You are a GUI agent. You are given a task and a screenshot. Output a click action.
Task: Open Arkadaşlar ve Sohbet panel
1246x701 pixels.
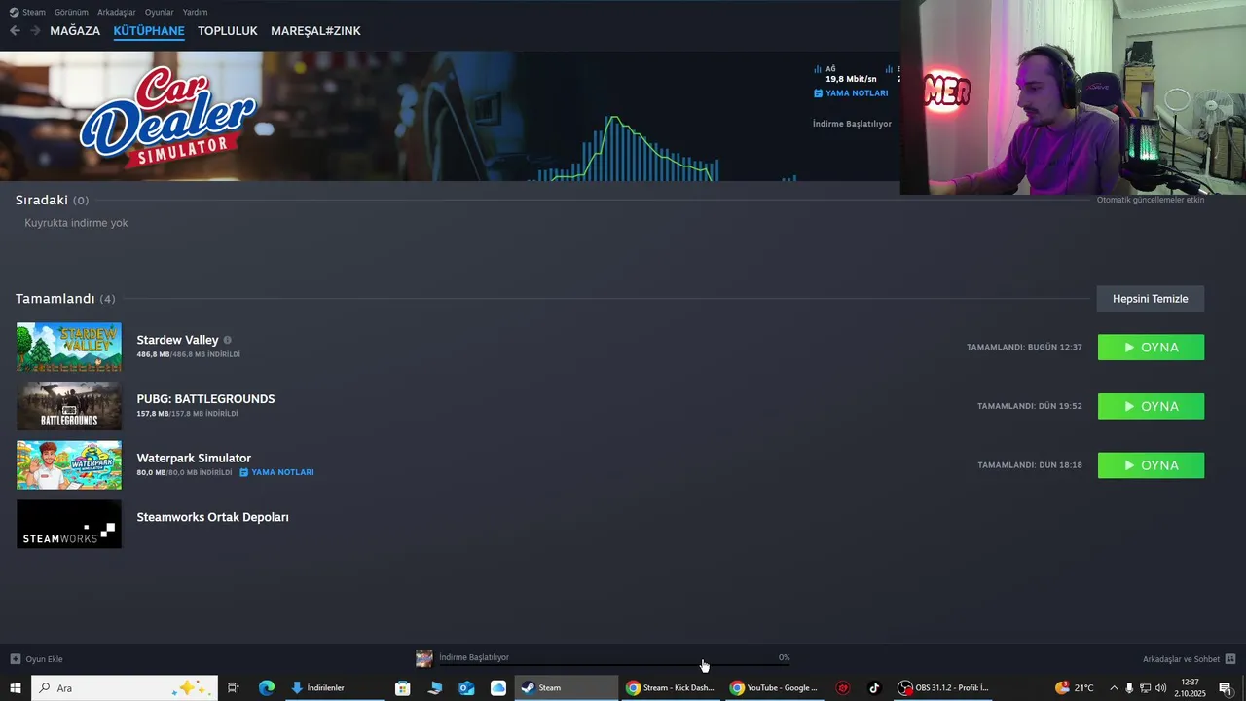click(1189, 659)
